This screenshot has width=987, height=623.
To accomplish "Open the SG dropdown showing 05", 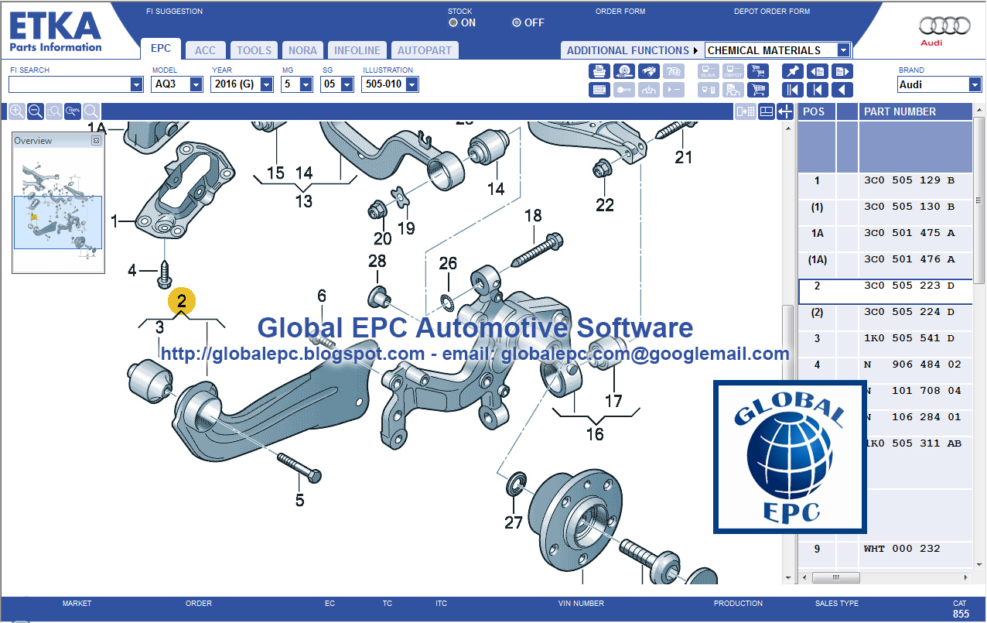I will point(348,84).
